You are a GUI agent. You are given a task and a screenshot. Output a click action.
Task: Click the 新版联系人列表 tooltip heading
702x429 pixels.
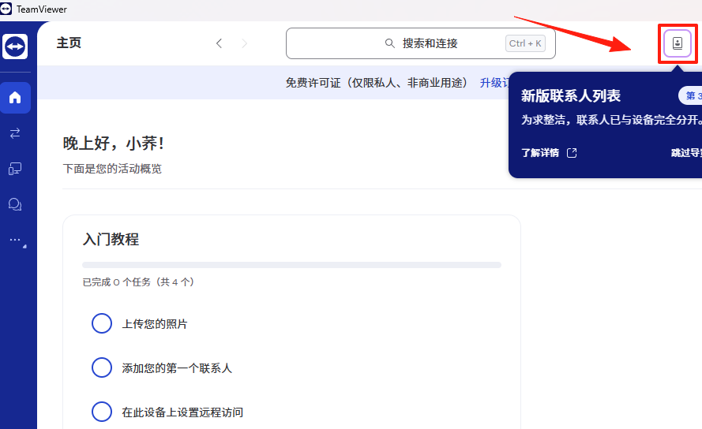pos(571,95)
